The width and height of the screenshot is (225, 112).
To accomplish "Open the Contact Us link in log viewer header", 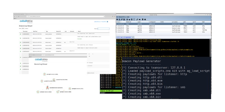I will 103,22.
